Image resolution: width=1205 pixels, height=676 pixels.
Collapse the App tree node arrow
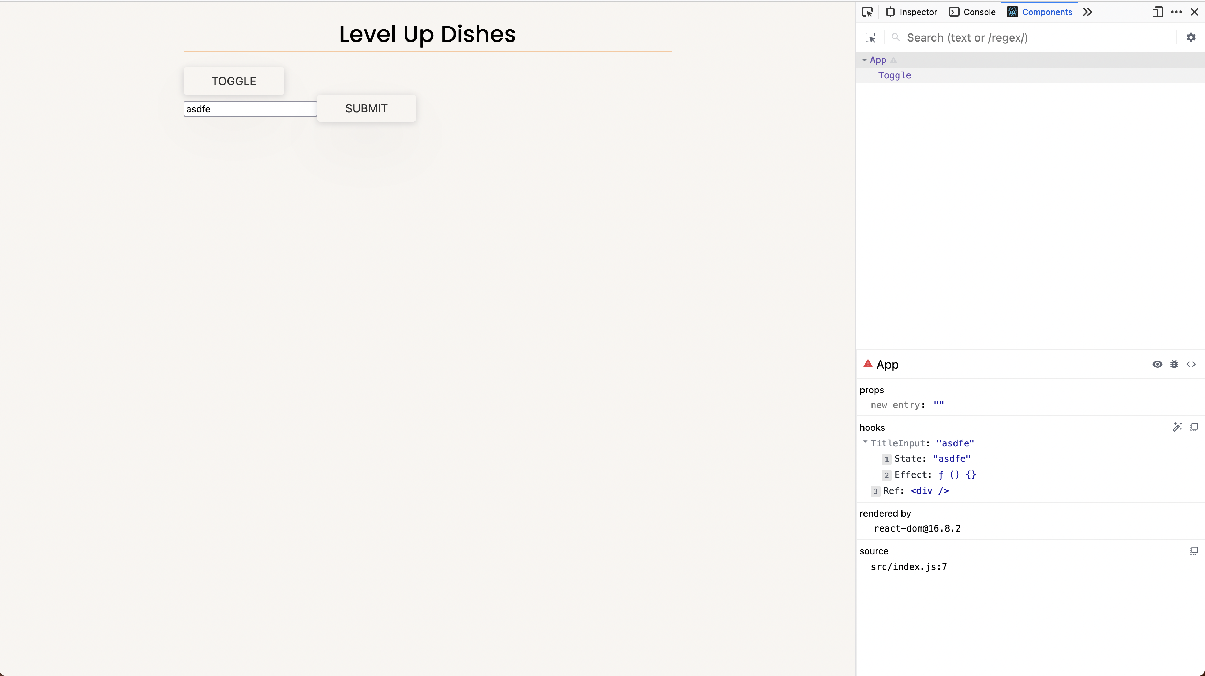[864, 60]
